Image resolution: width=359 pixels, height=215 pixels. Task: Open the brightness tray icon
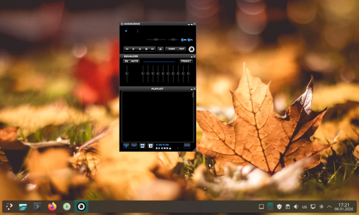321,207
